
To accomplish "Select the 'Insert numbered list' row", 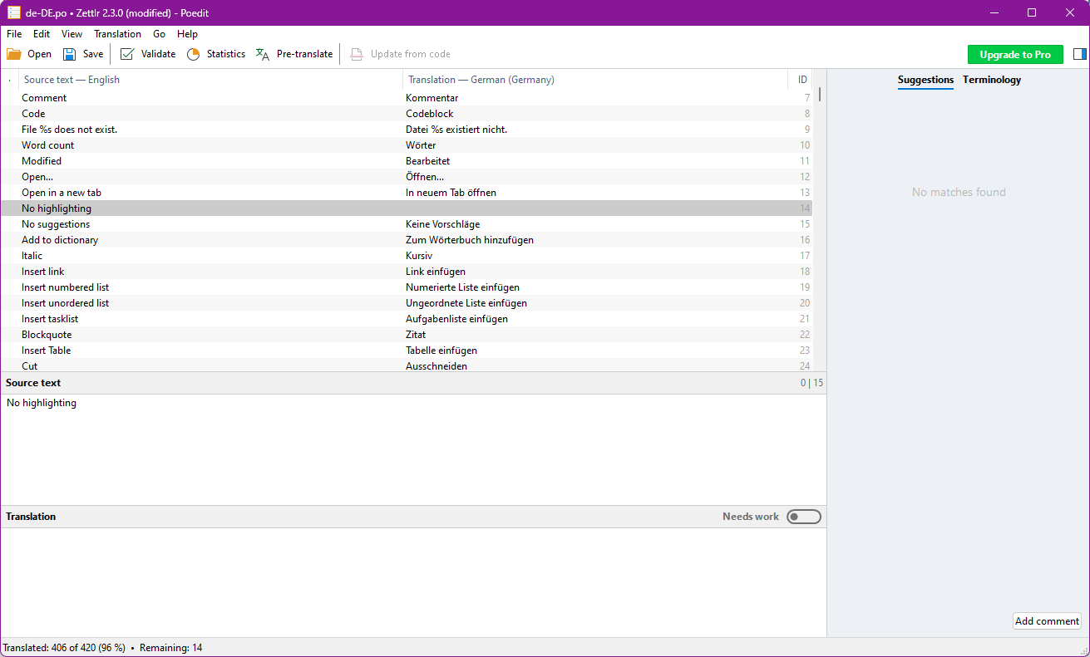I will 407,287.
